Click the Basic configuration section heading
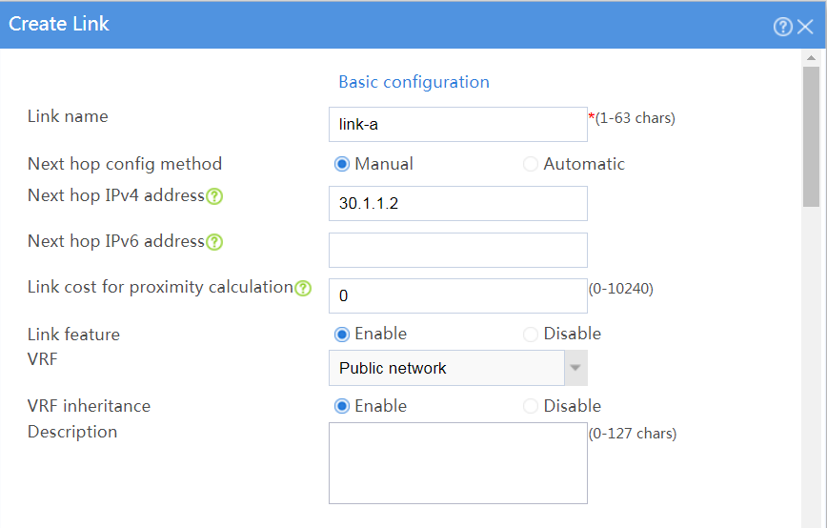827x528 pixels. (414, 82)
